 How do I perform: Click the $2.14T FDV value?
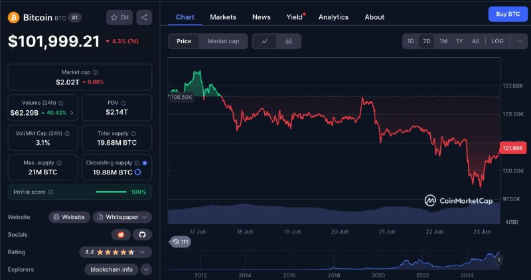click(117, 112)
